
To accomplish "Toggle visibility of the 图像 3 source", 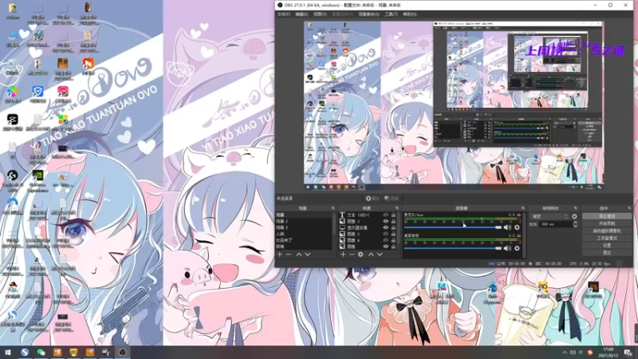I will click(385, 222).
